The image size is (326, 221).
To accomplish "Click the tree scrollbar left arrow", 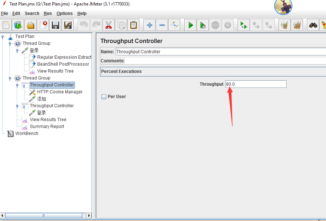I will pyautogui.click(x=3, y=216).
